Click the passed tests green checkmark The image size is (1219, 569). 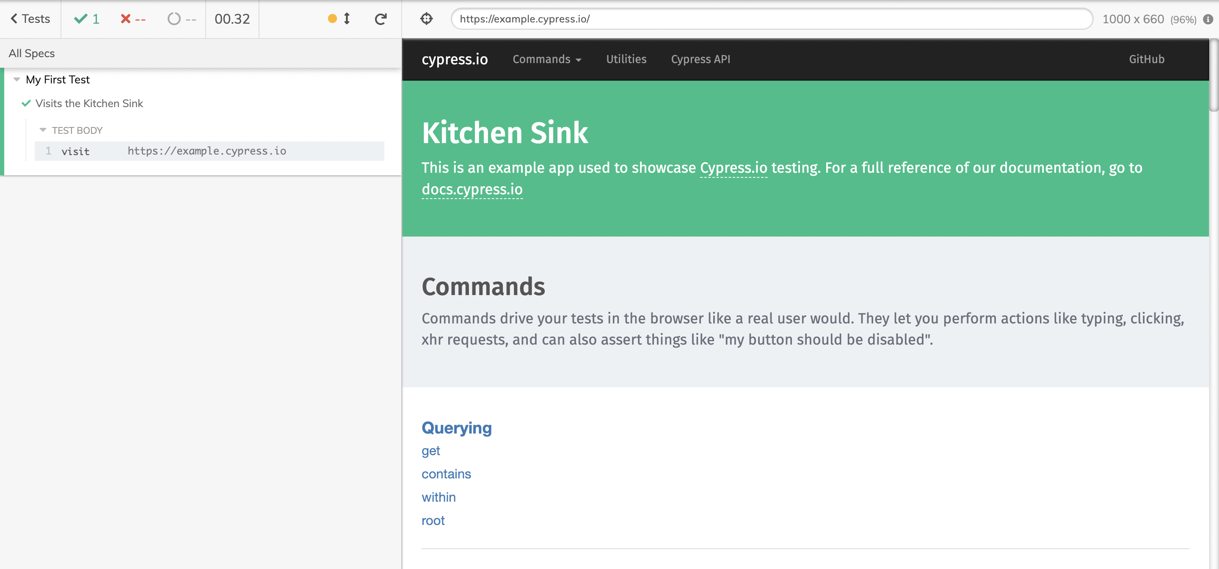[81, 19]
